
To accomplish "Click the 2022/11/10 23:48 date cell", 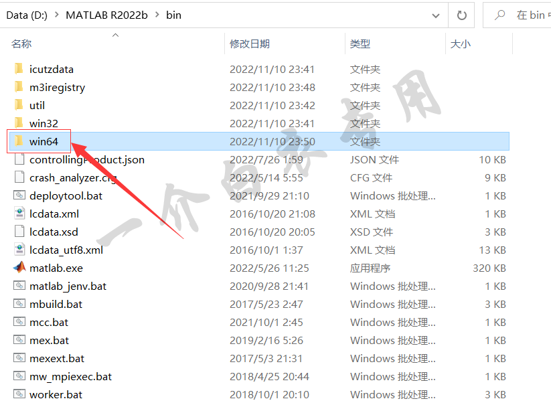I will pyautogui.click(x=272, y=88).
